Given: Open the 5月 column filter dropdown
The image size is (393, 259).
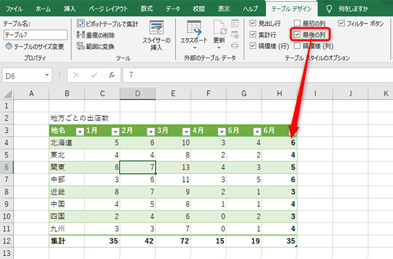Looking at the screenshot, I should 257,131.
